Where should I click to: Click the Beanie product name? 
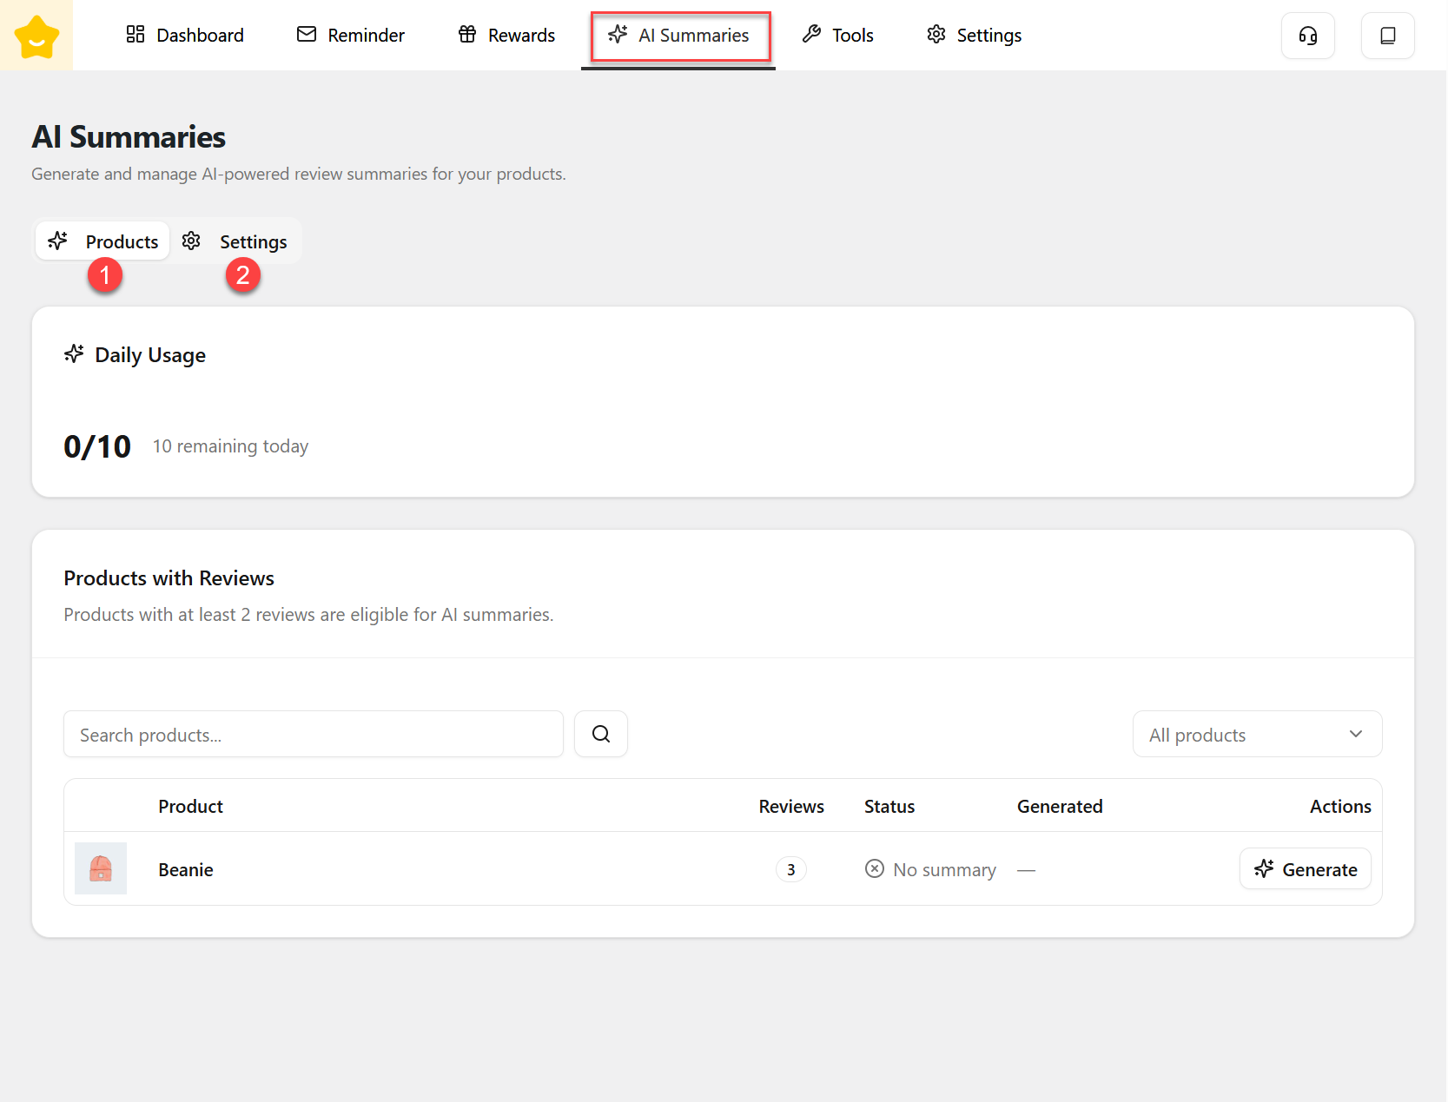pos(186,870)
